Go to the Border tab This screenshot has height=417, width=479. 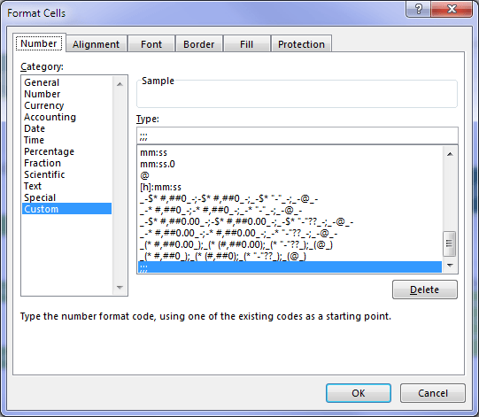pyautogui.click(x=198, y=44)
